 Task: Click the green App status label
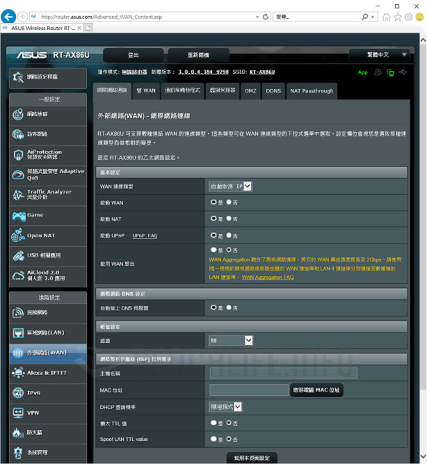tap(362, 72)
